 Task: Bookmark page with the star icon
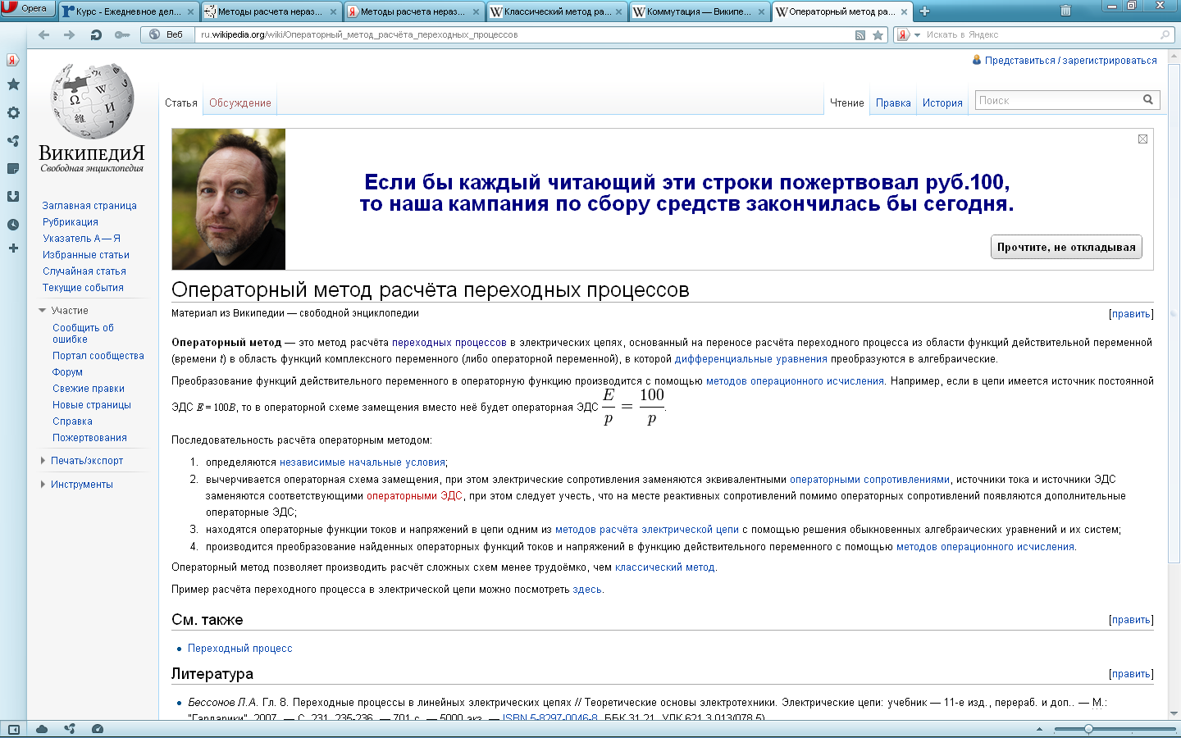click(x=878, y=34)
